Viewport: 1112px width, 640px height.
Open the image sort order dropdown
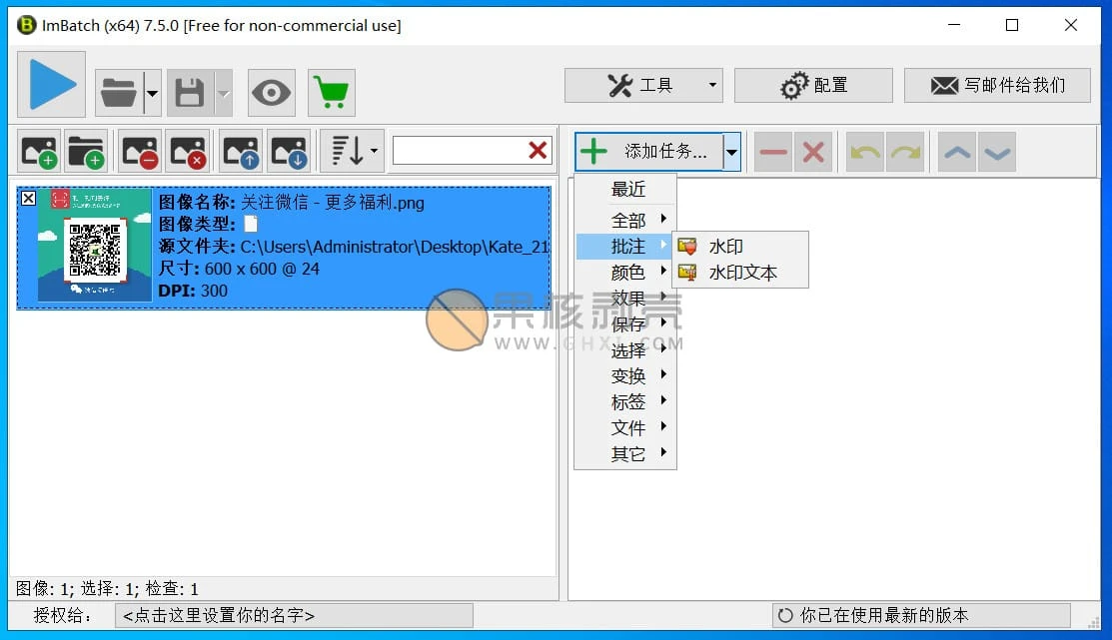pos(353,151)
